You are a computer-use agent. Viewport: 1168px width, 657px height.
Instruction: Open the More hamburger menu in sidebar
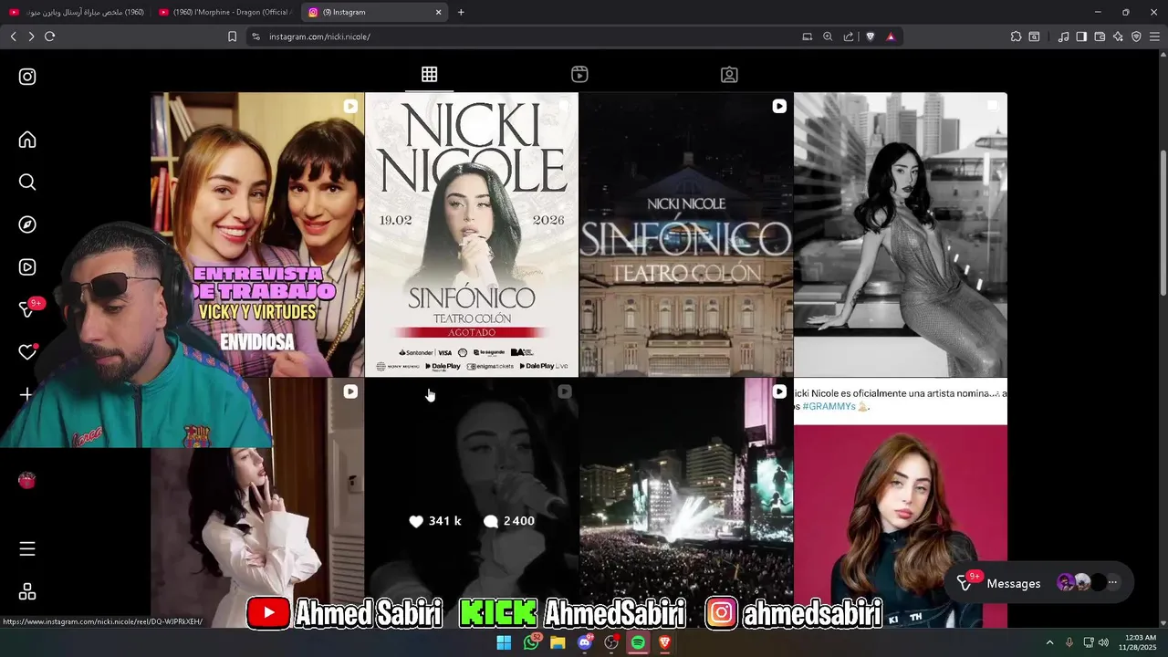click(x=27, y=548)
